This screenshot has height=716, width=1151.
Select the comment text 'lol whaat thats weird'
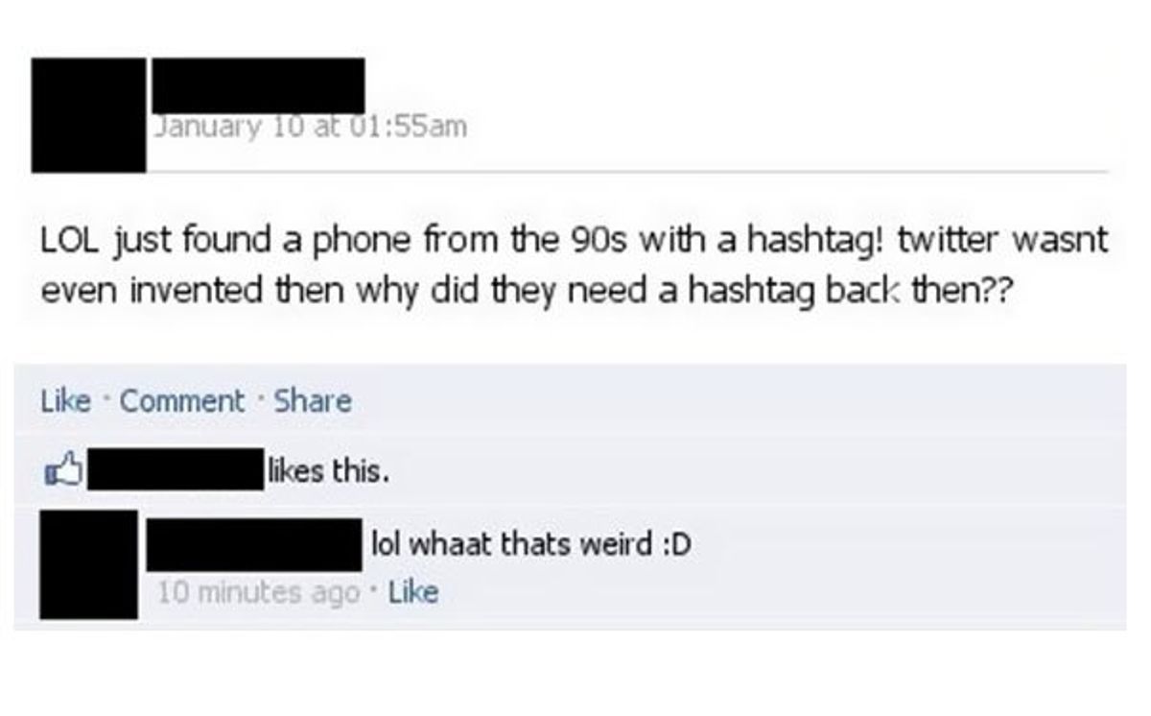(500, 546)
